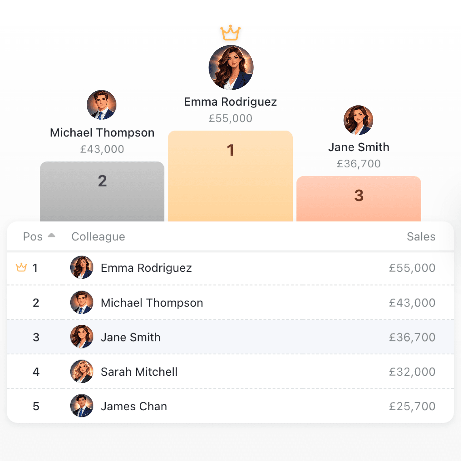Click Emma Rodriguez's avatar in row 1
The width and height of the screenshot is (461, 461).
click(82, 267)
